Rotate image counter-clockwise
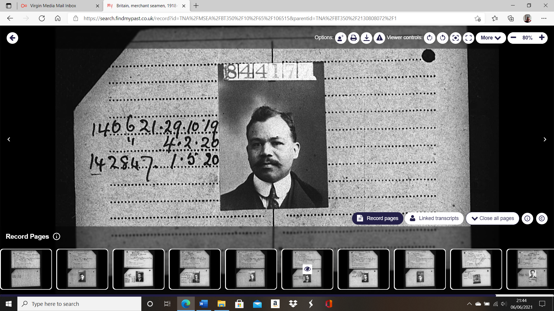 pos(443,38)
